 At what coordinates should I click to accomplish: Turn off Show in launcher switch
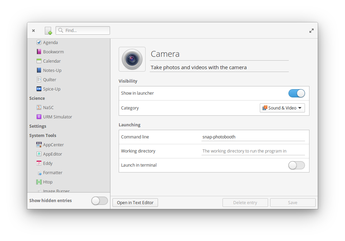click(297, 93)
